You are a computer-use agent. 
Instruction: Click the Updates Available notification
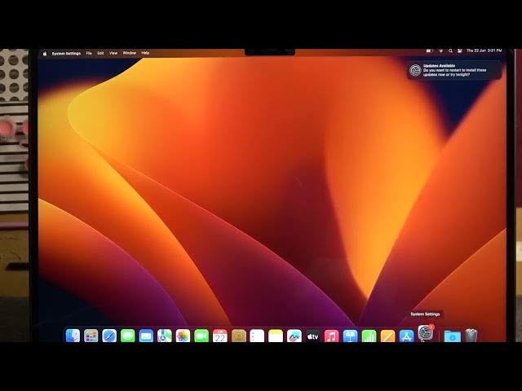click(454, 70)
